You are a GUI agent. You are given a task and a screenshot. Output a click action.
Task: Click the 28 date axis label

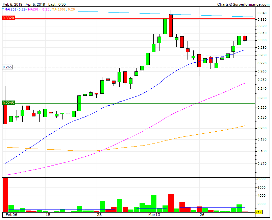[x=99, y=215]
